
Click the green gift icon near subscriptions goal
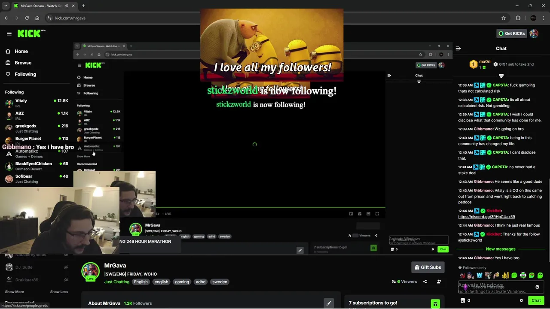(435, 304)
